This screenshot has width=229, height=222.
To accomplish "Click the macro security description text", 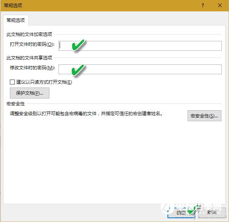I will pyautogui.click(x=86, y=114).
